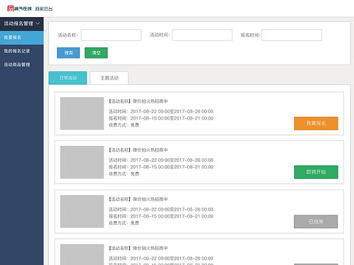
Task: Open thumbnail of the 即将开始 activity card
Action: (82, 162)
